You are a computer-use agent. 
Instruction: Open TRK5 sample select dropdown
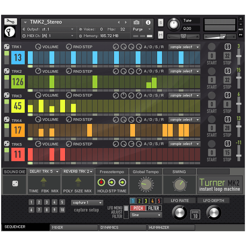pos(184,144)
